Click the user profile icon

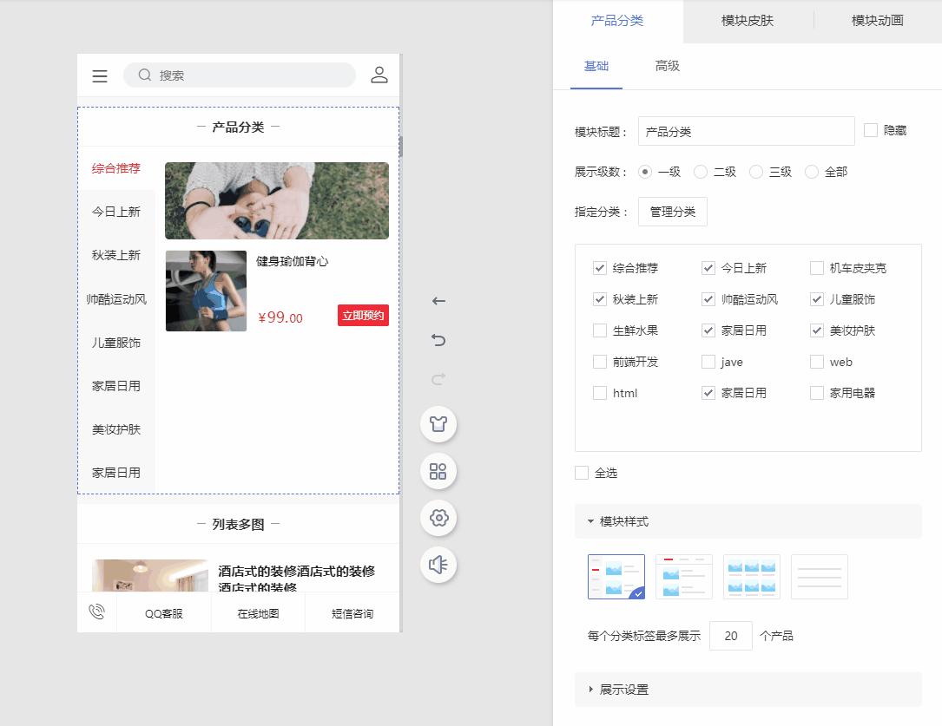379,75
